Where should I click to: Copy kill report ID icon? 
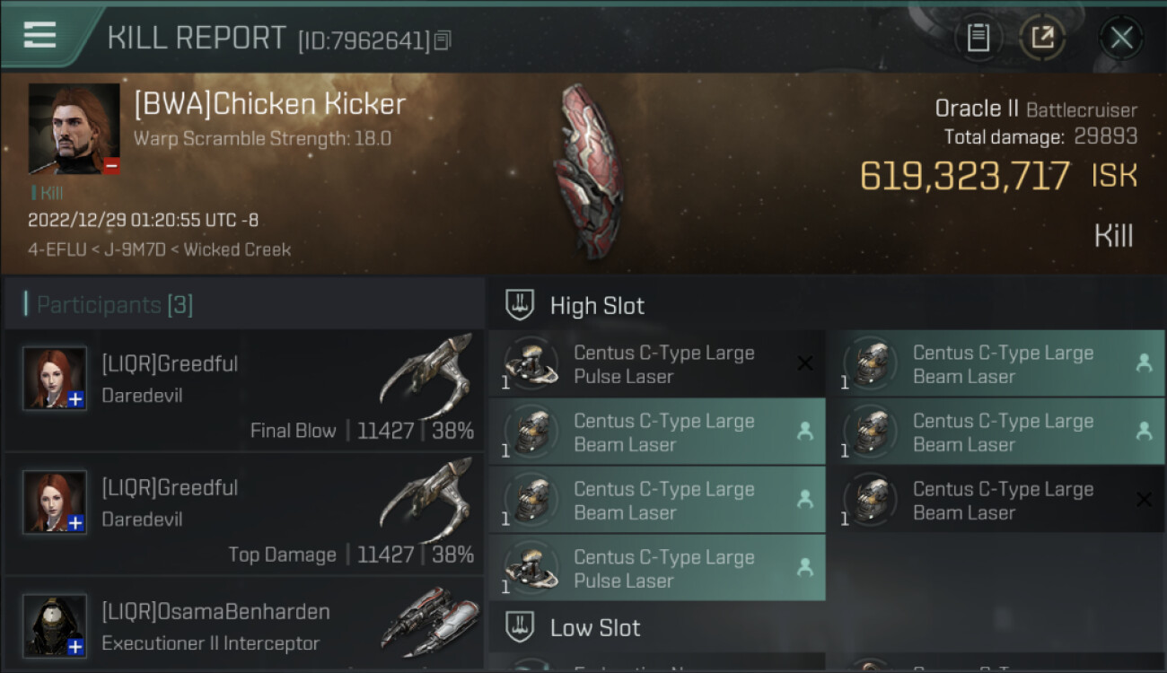[442, 40]
